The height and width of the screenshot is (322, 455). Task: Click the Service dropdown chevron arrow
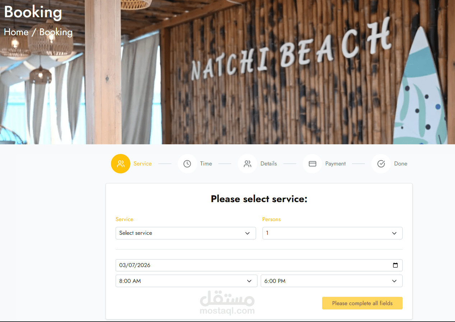click(247, 233)
